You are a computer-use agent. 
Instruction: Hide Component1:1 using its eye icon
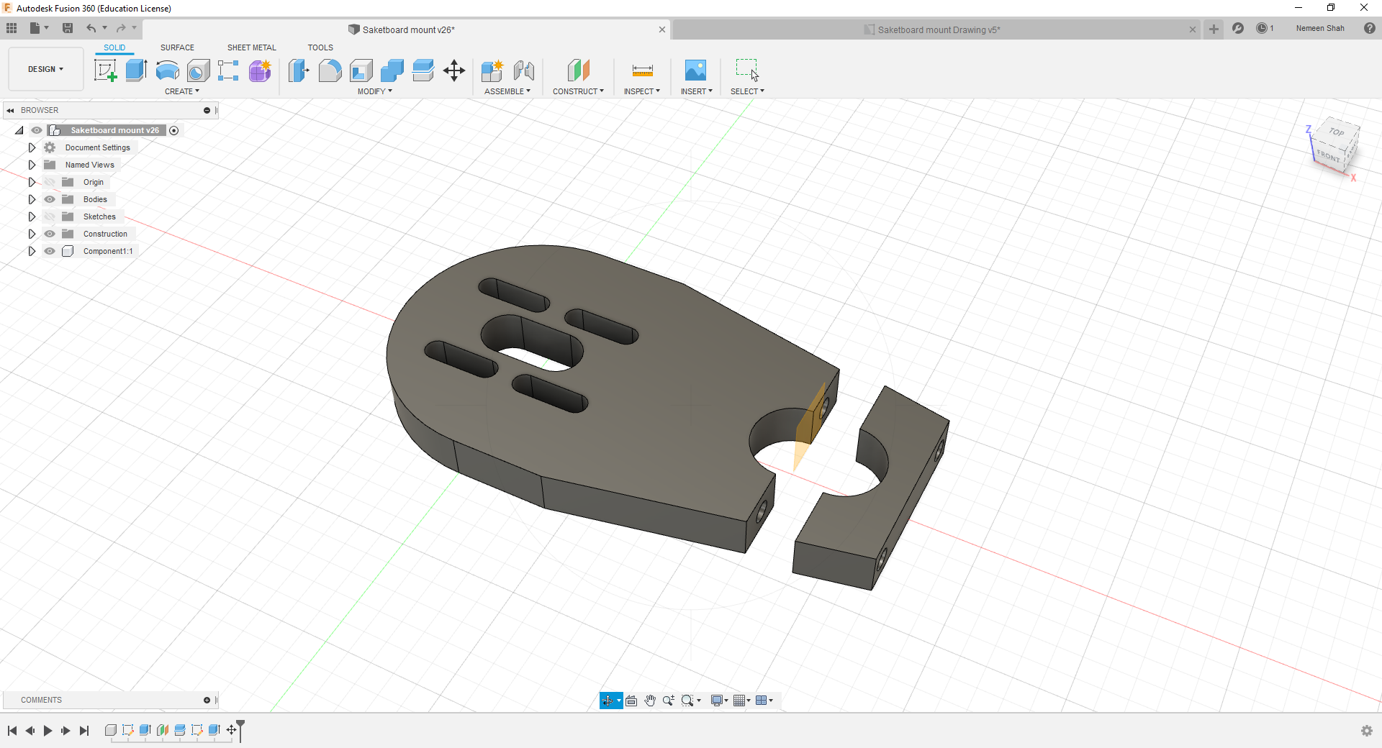[50, 251]
